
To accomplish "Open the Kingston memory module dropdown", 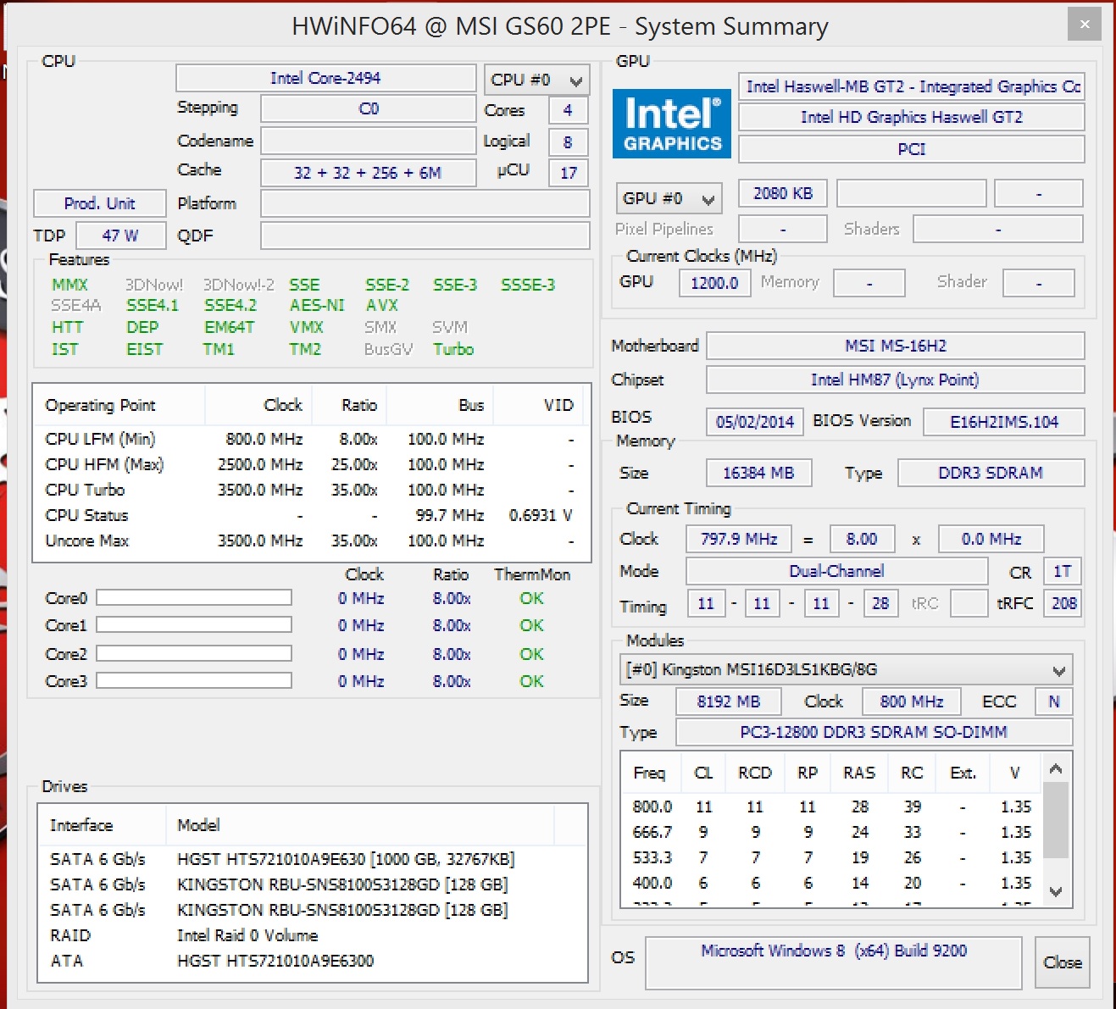I will (x=846, y=670).
